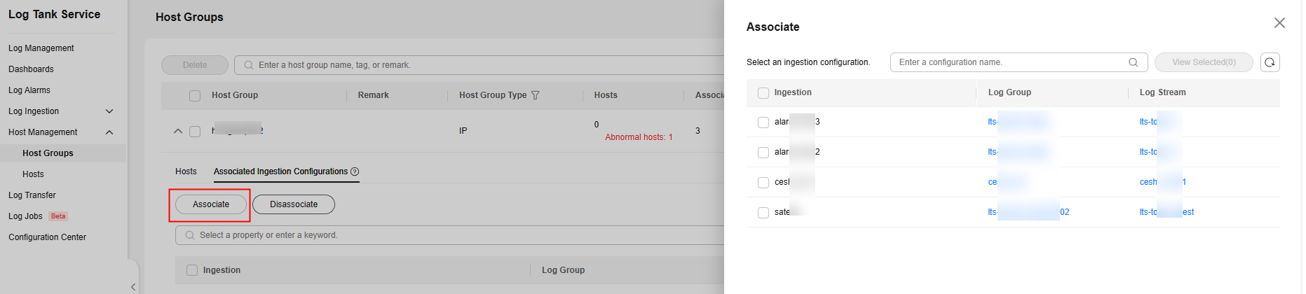Collapse the expanded host group row
The image size is (1306, 294).
click(x=178, y=131)
